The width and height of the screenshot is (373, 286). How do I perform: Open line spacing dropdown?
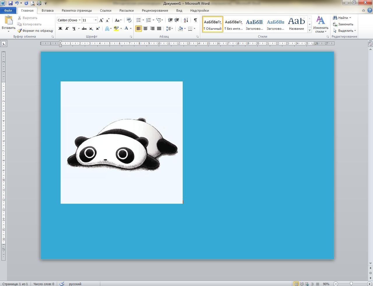pos(170,29)
